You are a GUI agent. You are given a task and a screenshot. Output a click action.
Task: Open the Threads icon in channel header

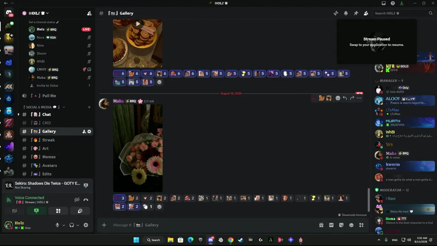click(x=336, y=13)
